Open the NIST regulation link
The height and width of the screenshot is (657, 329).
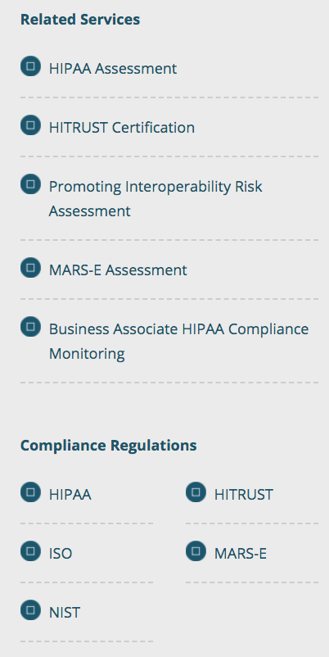(65, 613)
